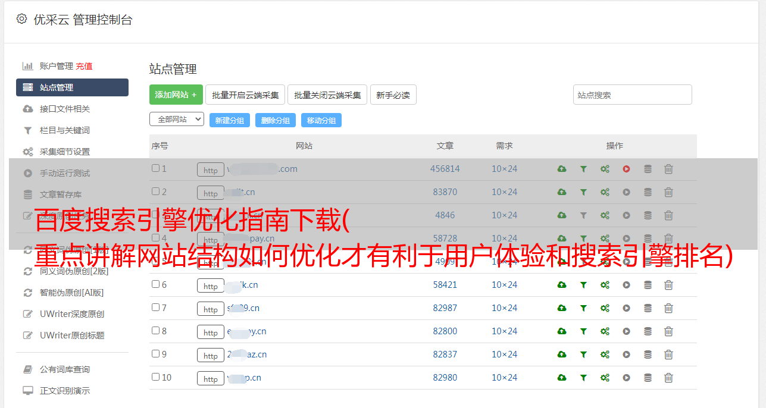Delete row 10 site with trash icon
Screen dimensions: 766x408
click(x=668, y=378)
